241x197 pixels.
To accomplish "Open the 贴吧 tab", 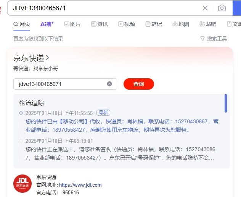I will pos(208,24).
